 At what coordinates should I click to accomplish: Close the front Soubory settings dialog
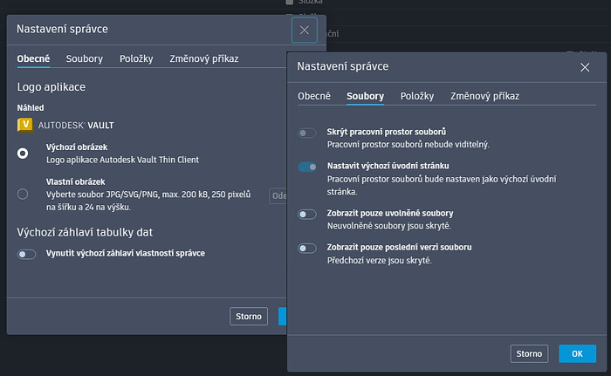585,66
